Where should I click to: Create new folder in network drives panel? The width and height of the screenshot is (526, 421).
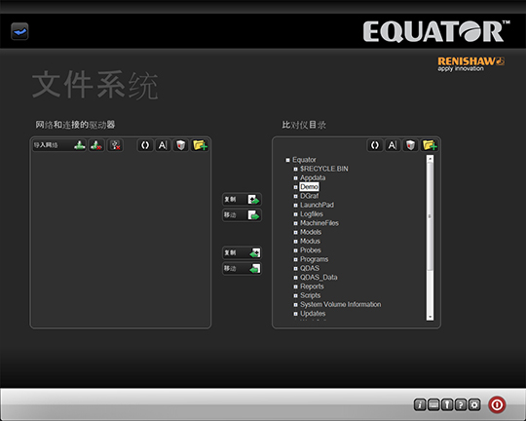pyautogui.click(x=200, y=145)
